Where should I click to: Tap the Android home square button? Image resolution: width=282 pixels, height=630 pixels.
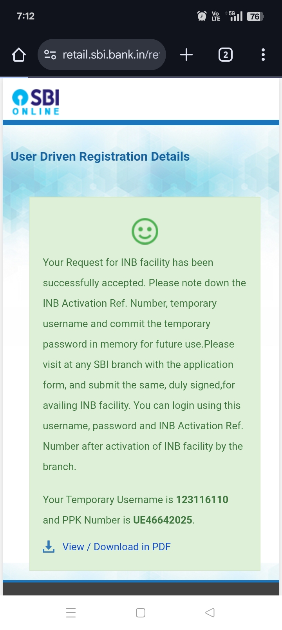(141, 613)
